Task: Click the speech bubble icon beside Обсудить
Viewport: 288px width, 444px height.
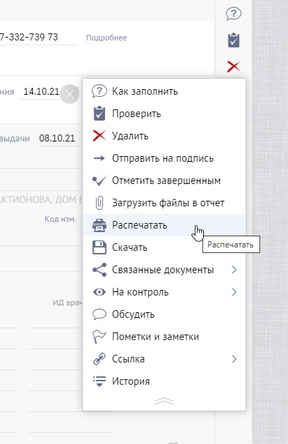Action: point(99,314)
